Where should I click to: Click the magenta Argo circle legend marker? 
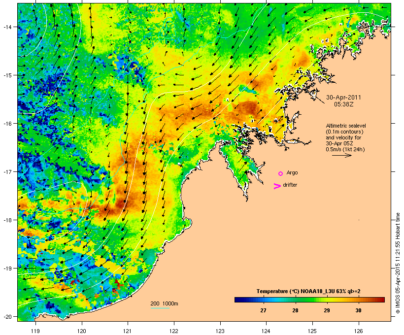pyautogui.click(x=280, y=173)
